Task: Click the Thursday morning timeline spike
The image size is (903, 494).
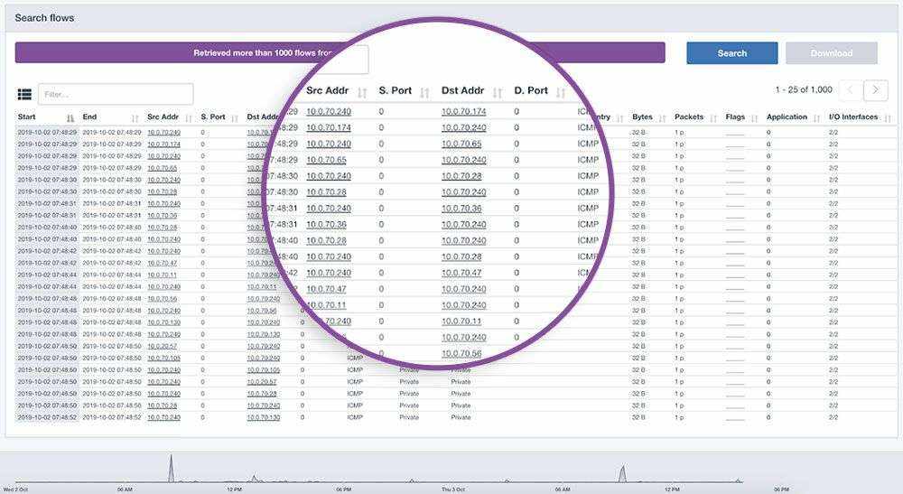Action: point(622,473)
